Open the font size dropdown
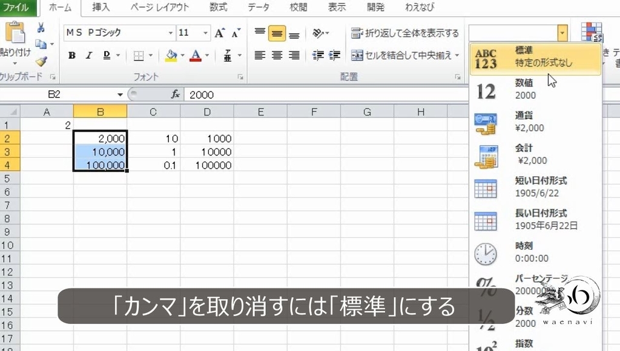620x351 pixels. point(206,33)
